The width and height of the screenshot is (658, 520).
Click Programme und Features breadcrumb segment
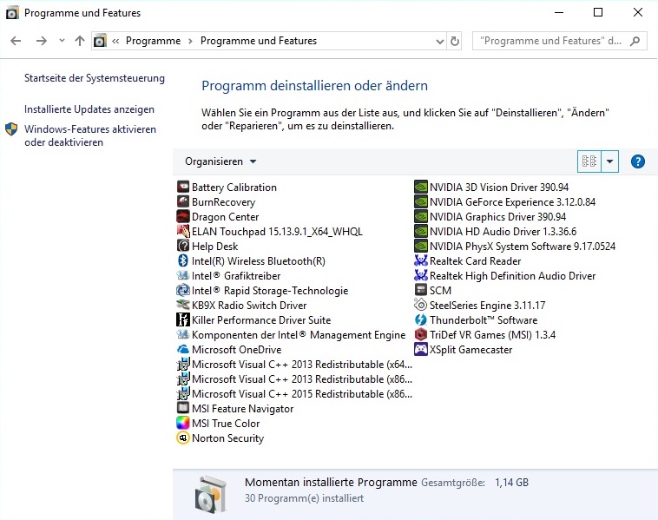coord(259,41)
